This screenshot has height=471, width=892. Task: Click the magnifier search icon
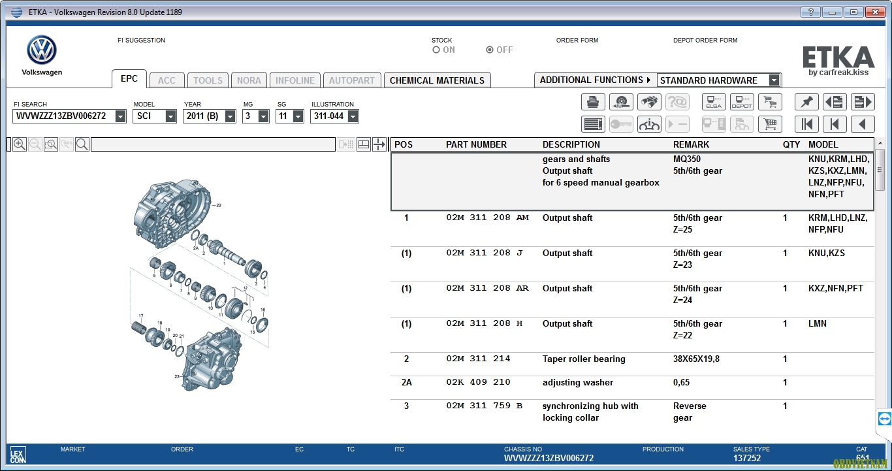[x=82, y=144]
